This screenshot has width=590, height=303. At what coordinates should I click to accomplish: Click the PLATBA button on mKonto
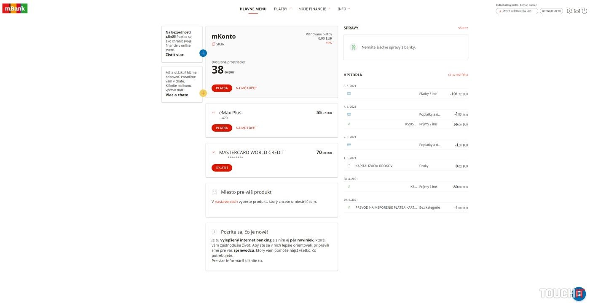coord(222,88)
